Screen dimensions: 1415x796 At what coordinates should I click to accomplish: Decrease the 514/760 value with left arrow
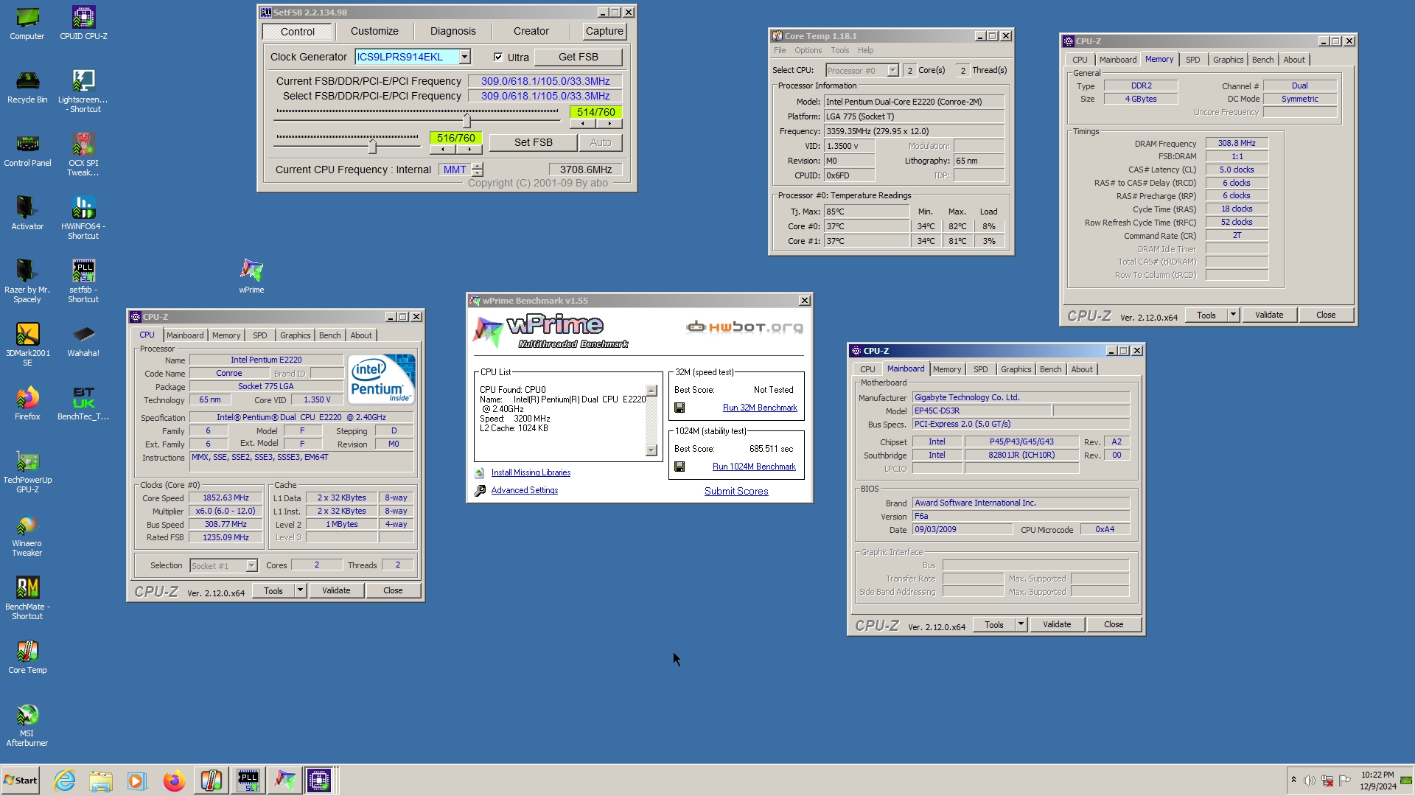click(x=583, y=124)
